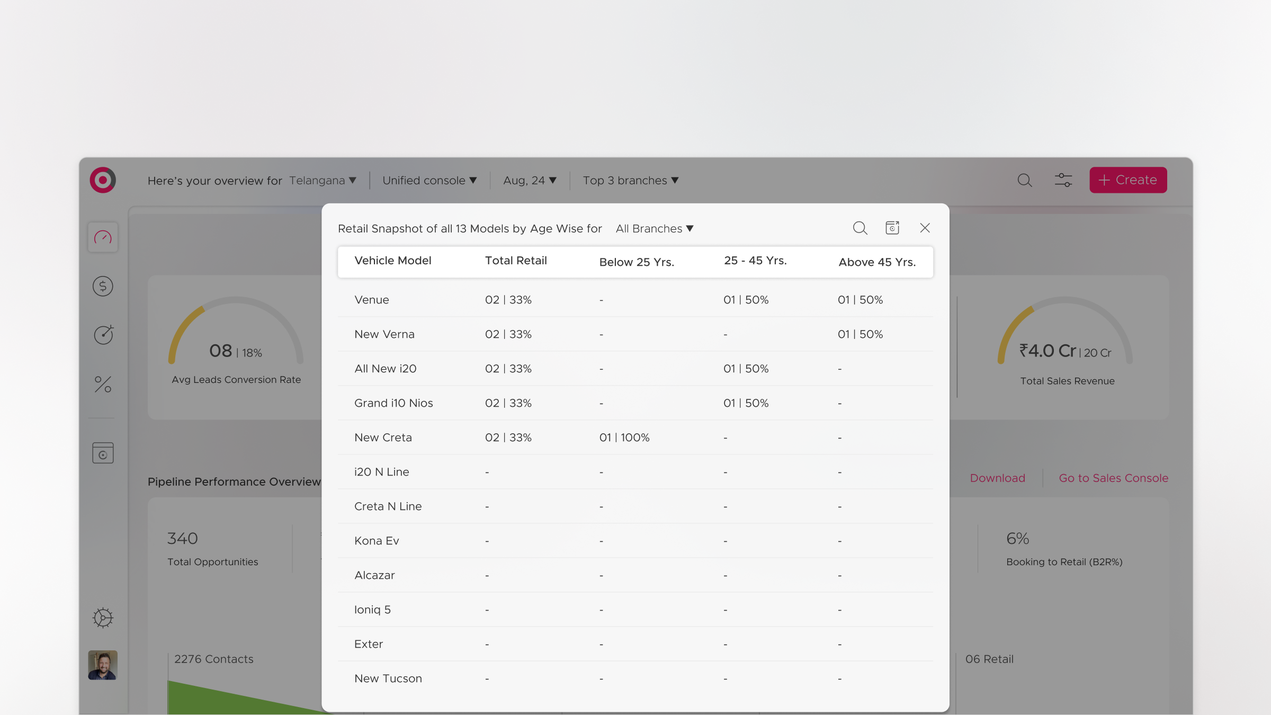Open the Top 3 branches dropdown
1271x715 pixels.
630,181
